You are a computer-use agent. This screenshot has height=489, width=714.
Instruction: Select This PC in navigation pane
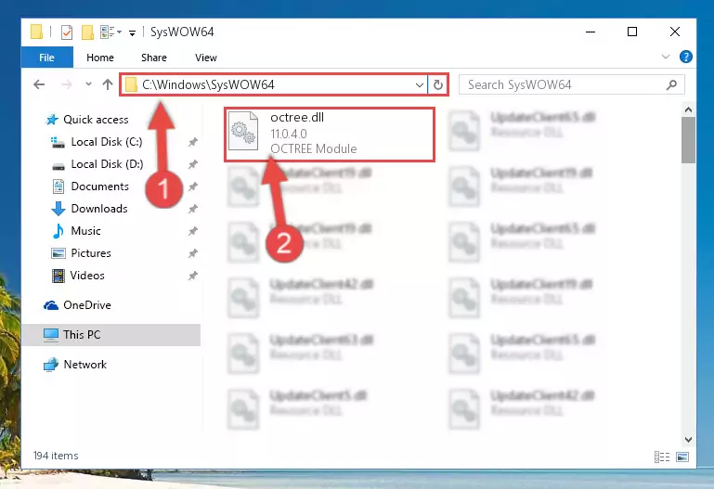(110, 335)
